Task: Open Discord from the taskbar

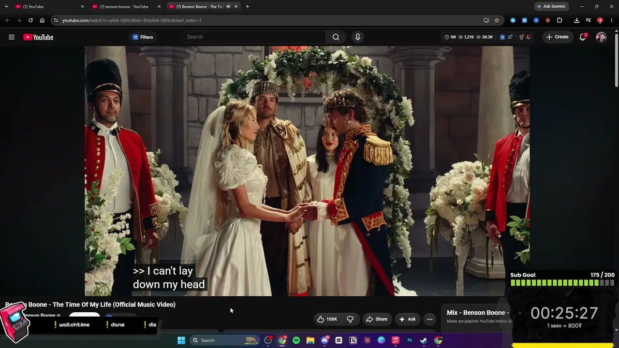Action: point(324,340)
